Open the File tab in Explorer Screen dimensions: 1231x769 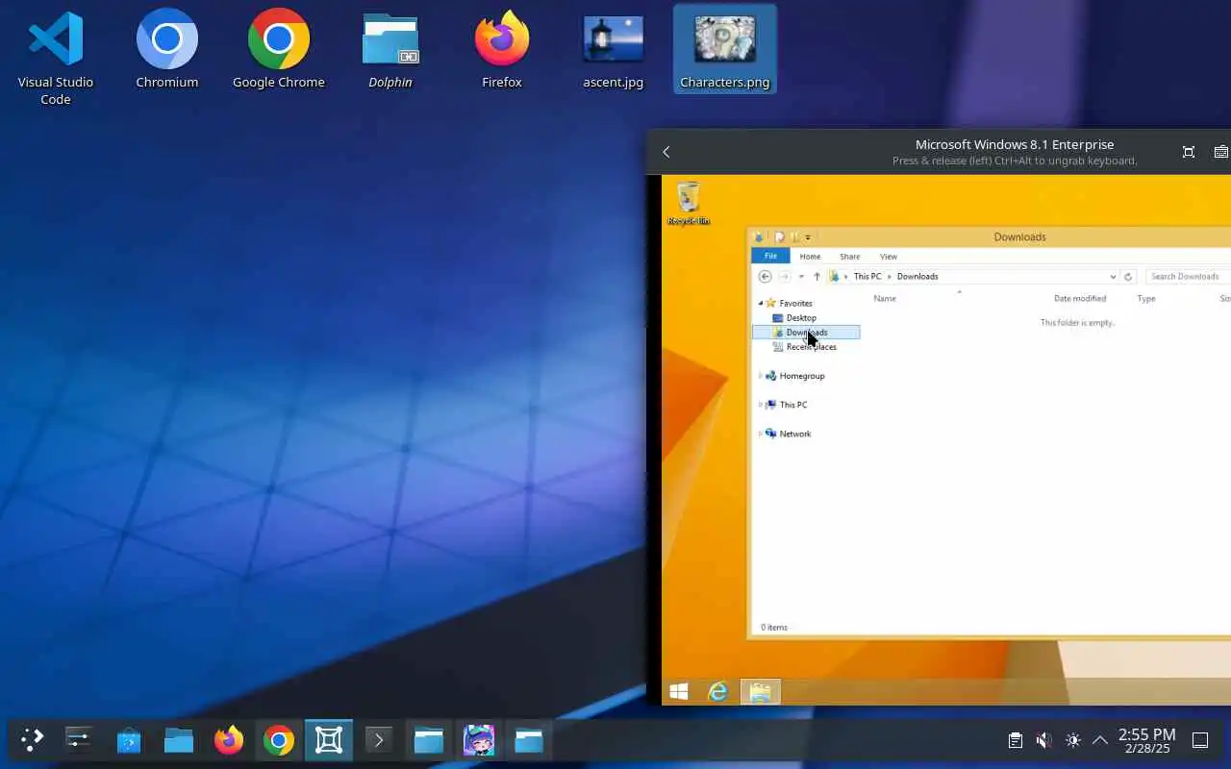point(770,256)
